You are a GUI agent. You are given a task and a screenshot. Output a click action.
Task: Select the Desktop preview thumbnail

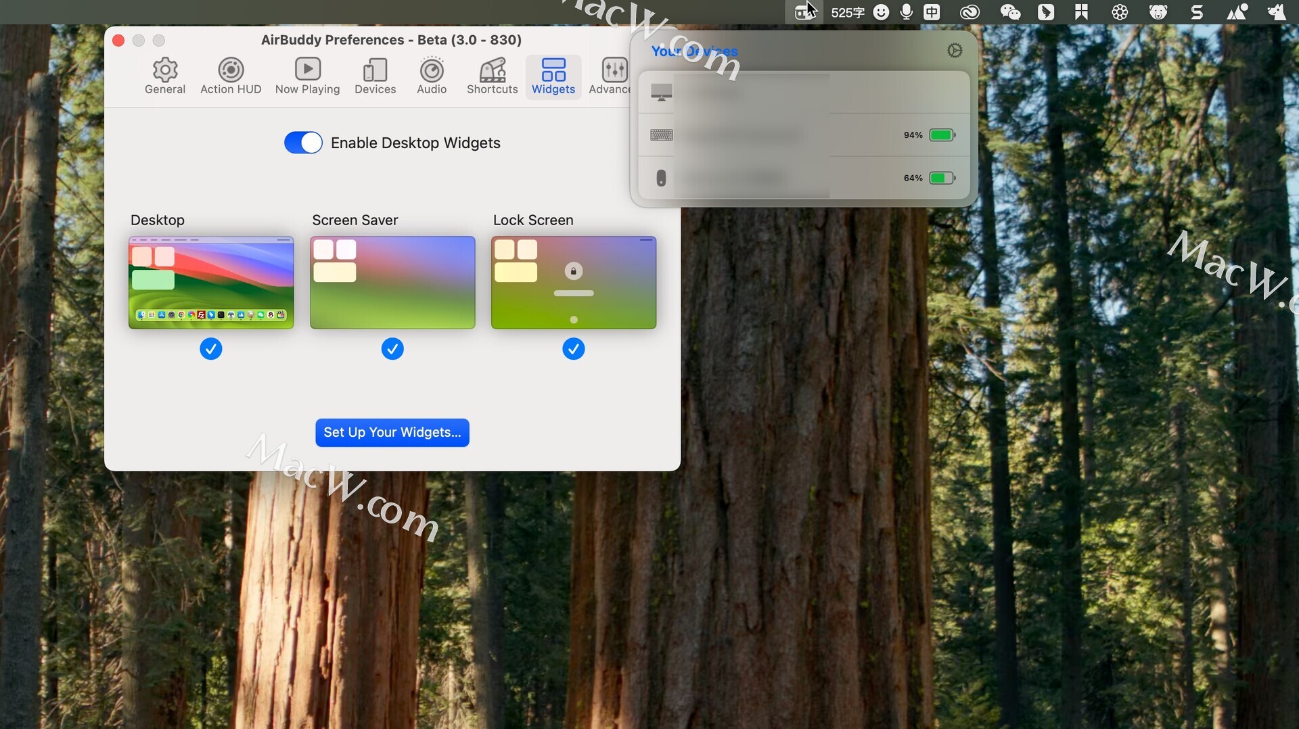211,283
